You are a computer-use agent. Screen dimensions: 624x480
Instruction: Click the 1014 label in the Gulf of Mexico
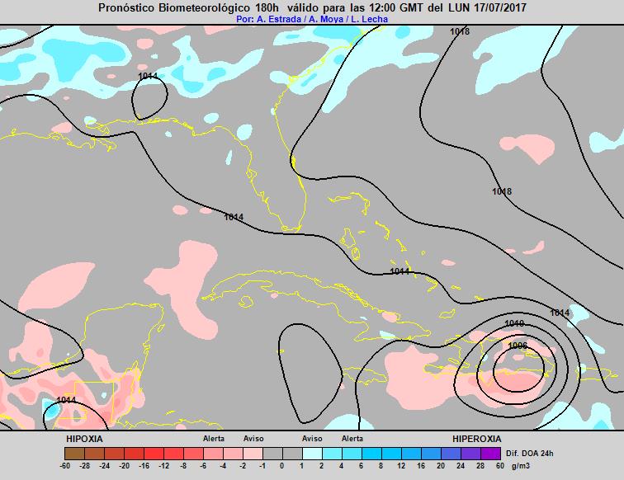pos(234,217)
